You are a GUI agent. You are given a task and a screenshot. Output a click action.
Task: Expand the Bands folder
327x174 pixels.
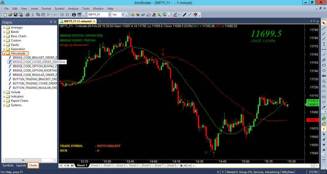click(4, 32)
